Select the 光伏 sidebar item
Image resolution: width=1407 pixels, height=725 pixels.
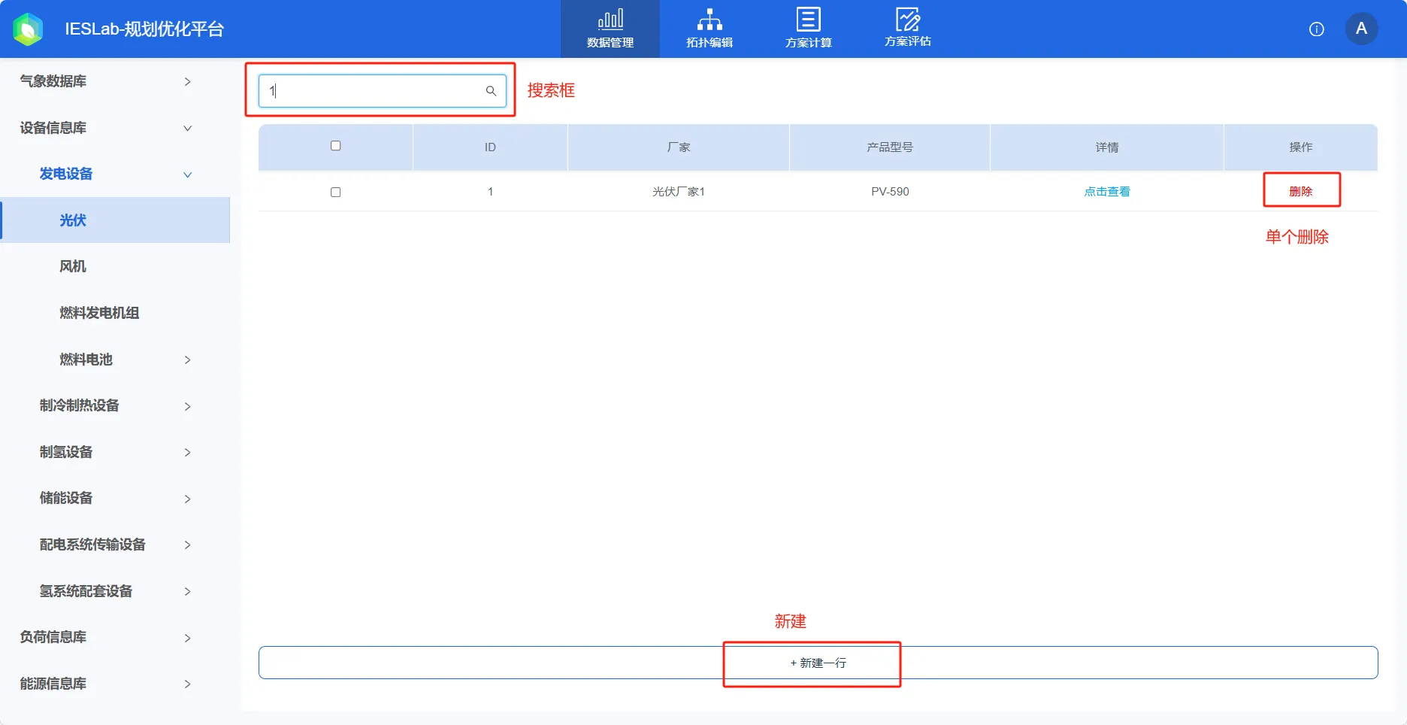(115, 220)
